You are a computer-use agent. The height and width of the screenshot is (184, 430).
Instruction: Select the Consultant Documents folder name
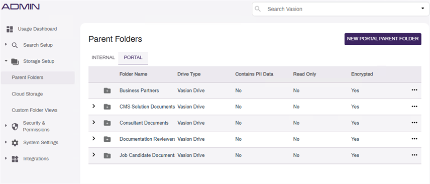point(144,123)
